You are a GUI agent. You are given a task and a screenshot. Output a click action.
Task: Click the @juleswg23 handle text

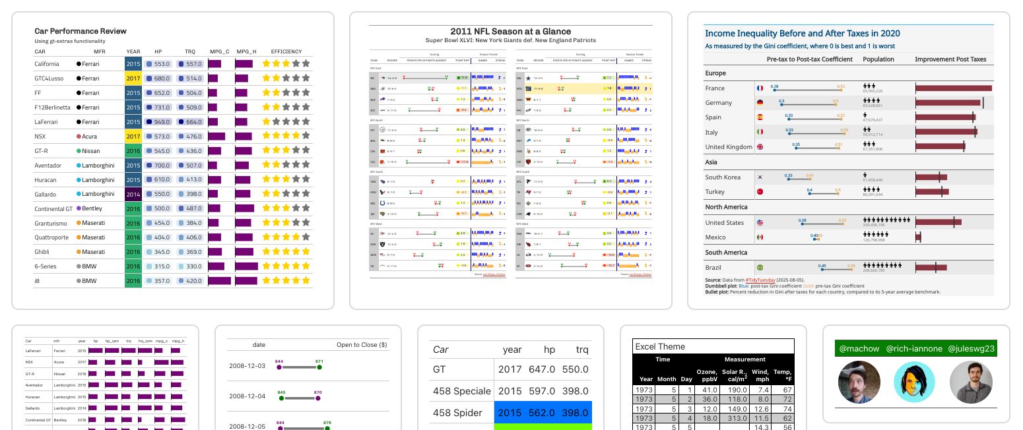pyautogui.click(x=972, y=348)
